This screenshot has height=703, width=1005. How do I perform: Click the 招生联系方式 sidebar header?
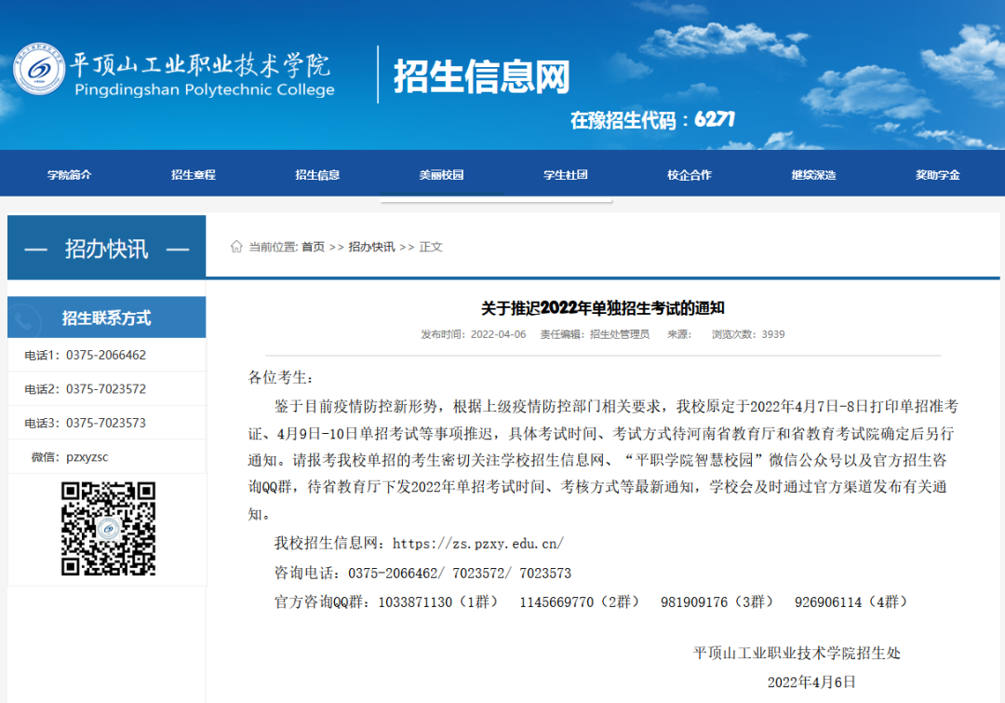[x=106, y=318]
